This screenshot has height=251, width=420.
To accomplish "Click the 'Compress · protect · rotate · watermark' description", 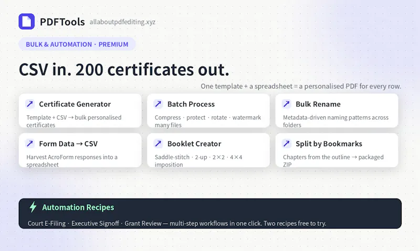I will point(208,121).
